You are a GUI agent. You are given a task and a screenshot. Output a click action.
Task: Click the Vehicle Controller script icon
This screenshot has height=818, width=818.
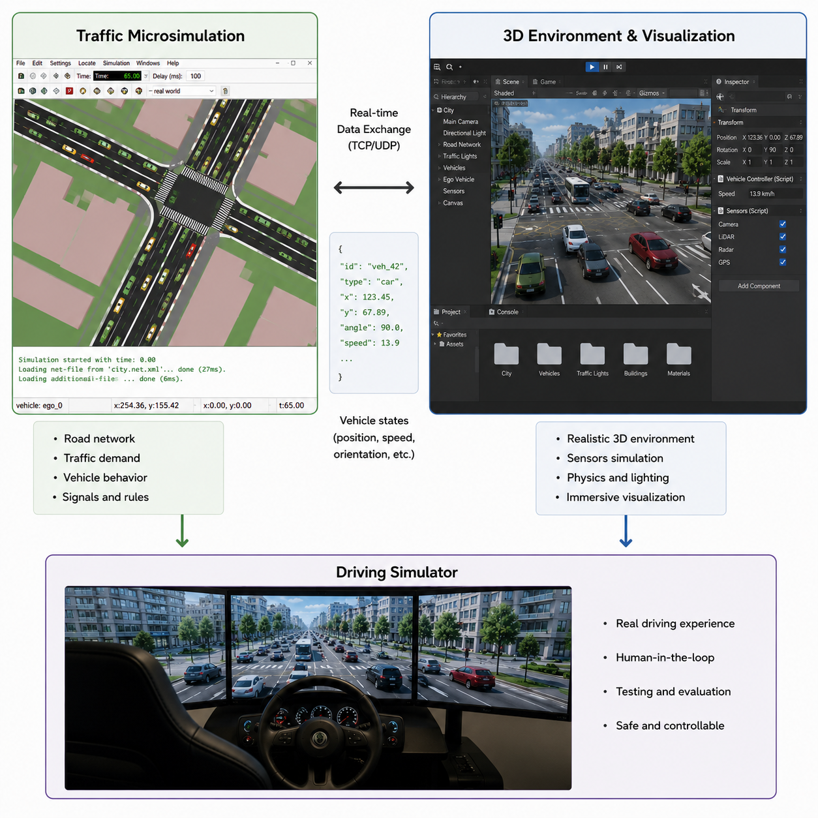click(721, 179)
